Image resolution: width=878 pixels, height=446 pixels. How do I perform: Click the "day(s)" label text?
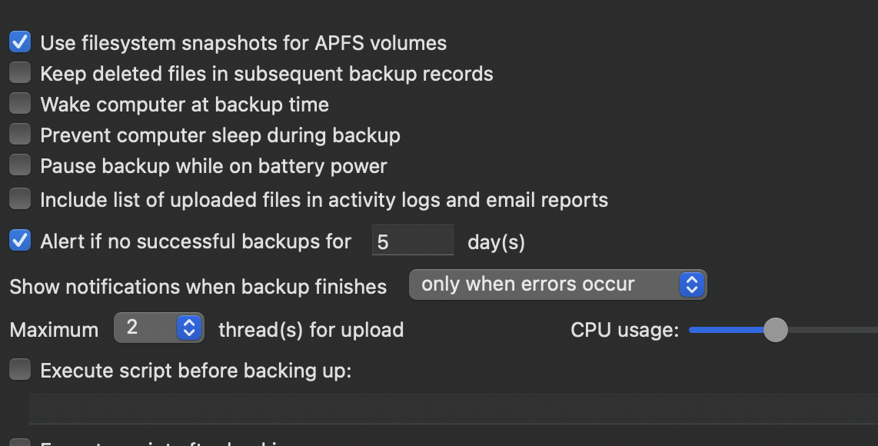[496, 242]
